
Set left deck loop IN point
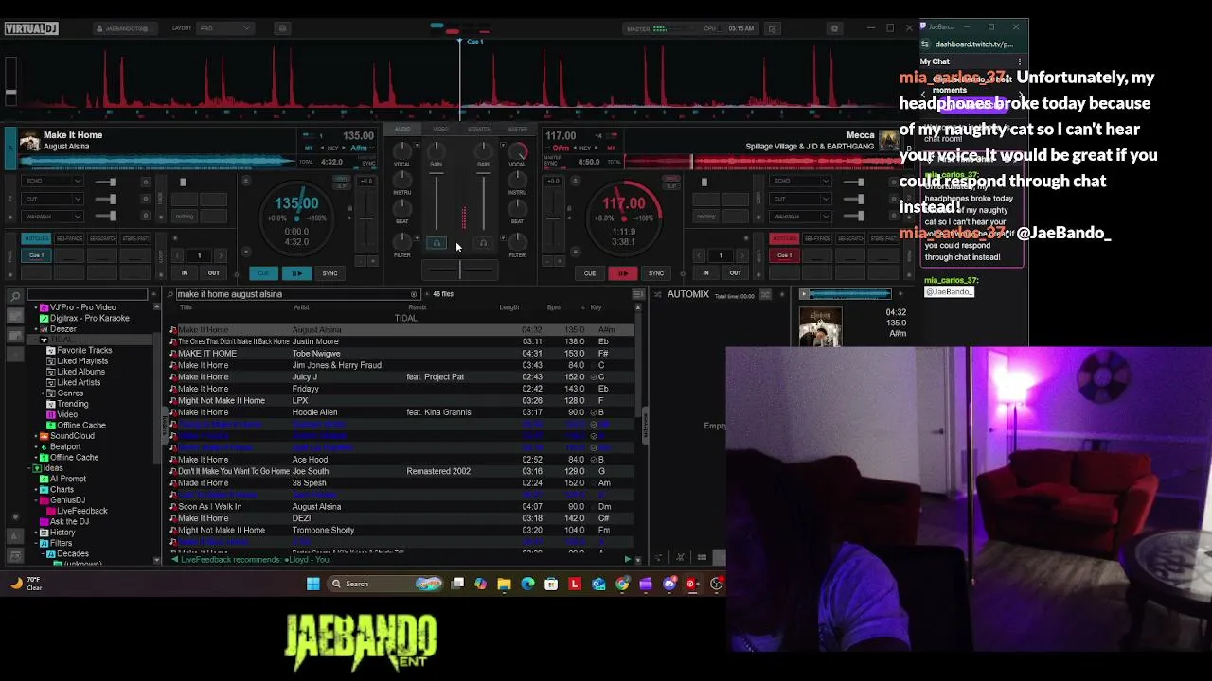(185, 273)
